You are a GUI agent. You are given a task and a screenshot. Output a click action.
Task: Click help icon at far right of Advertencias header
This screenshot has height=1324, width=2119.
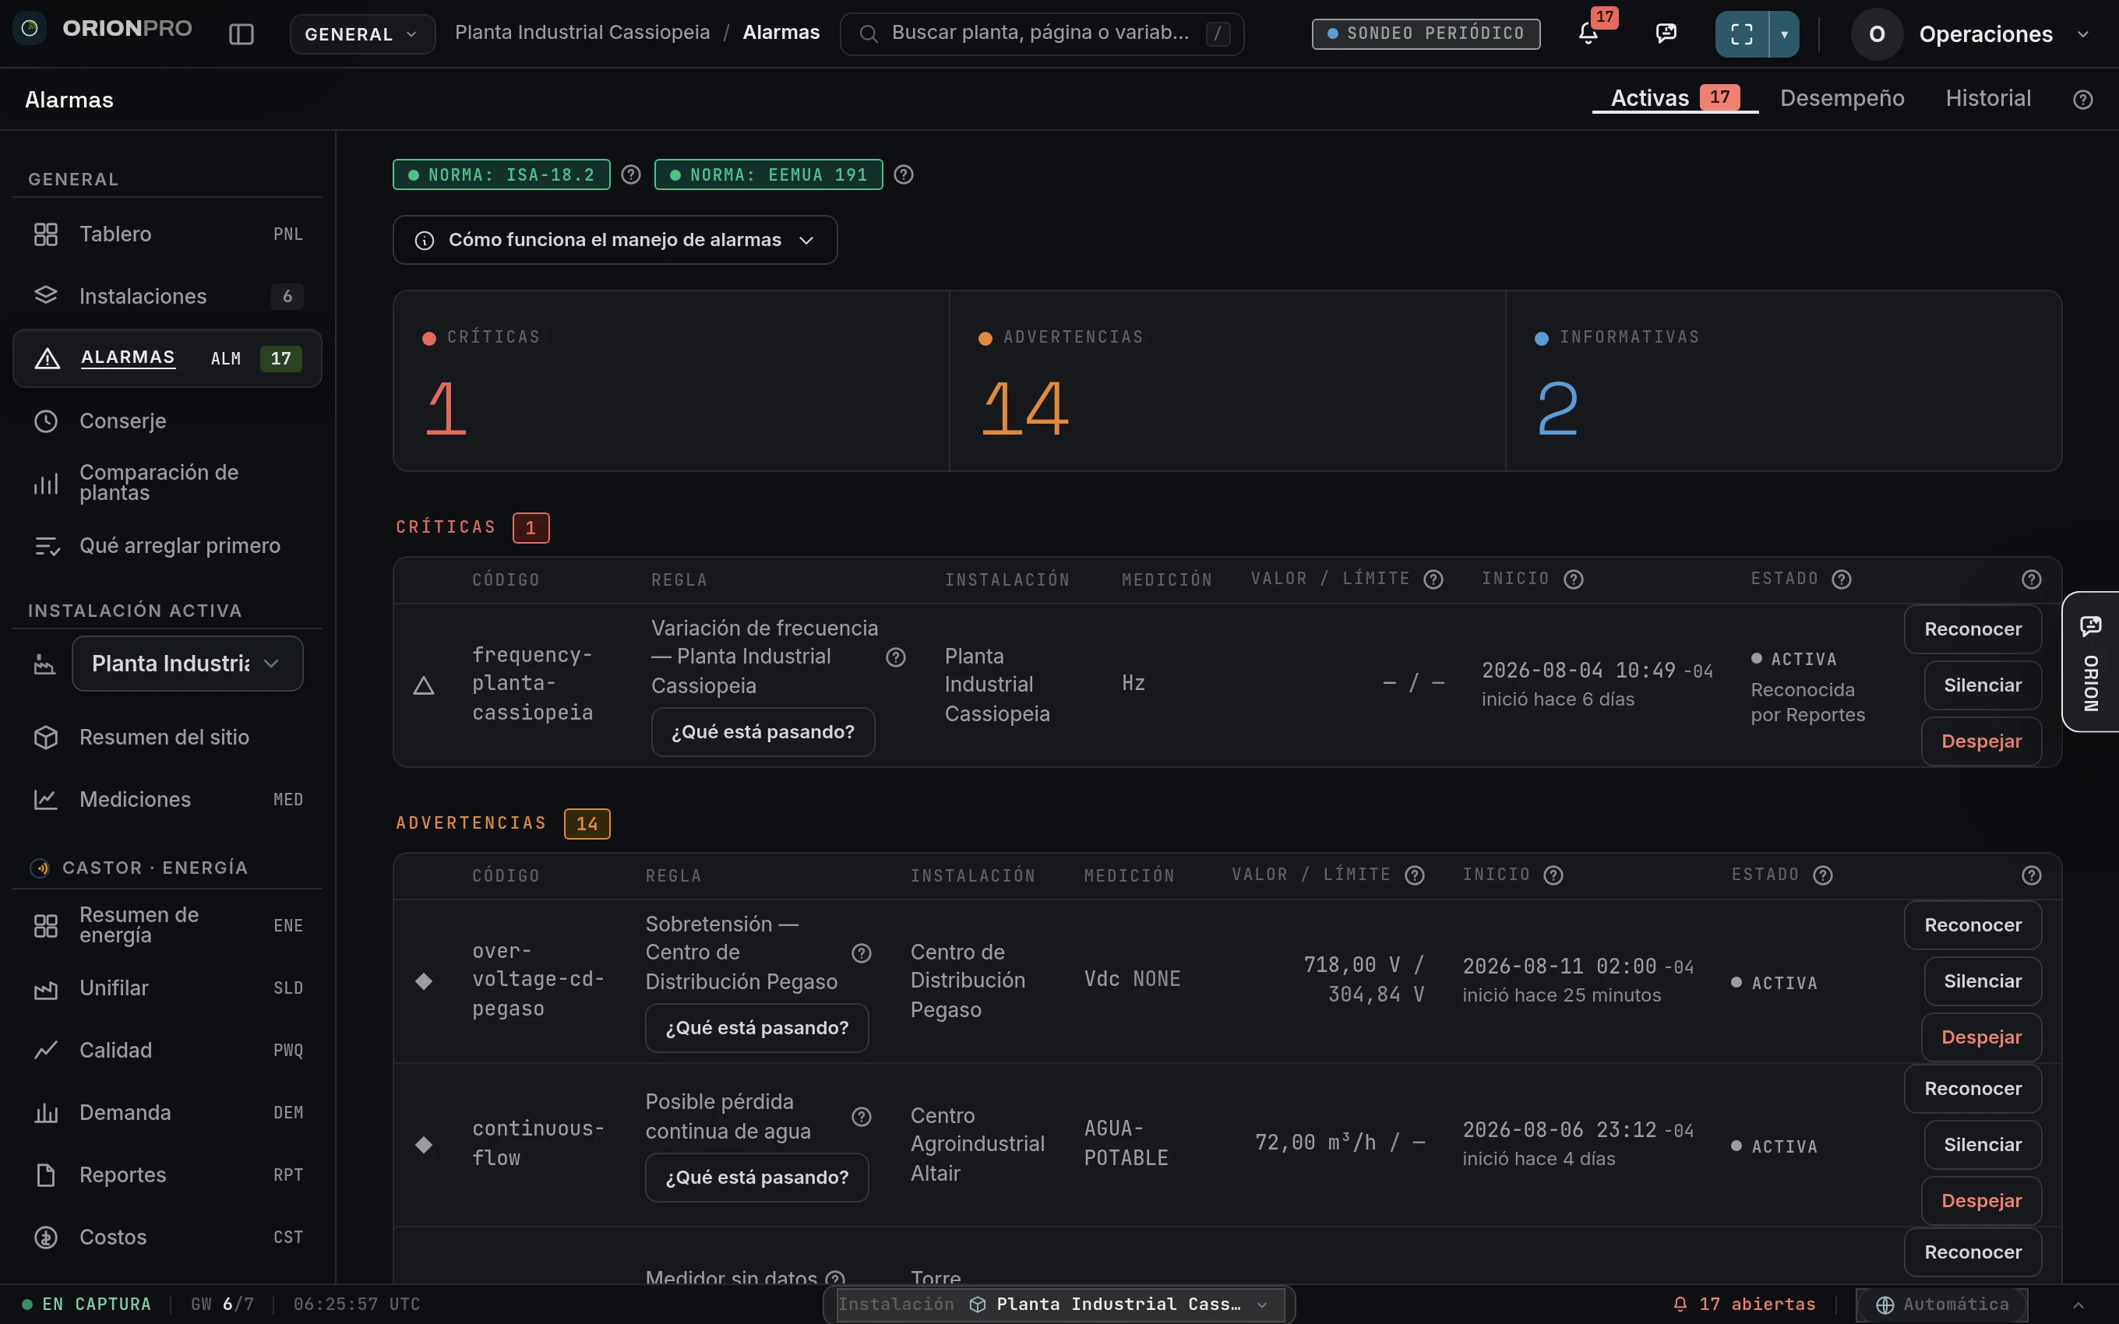pos(2032,875)
